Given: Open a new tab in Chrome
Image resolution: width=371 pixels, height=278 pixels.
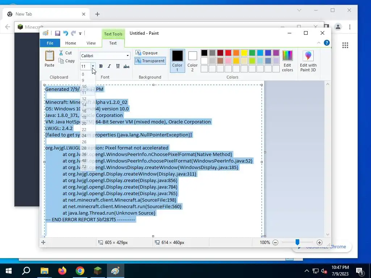Looking at the screenshot, I should (x=97, y=14).
